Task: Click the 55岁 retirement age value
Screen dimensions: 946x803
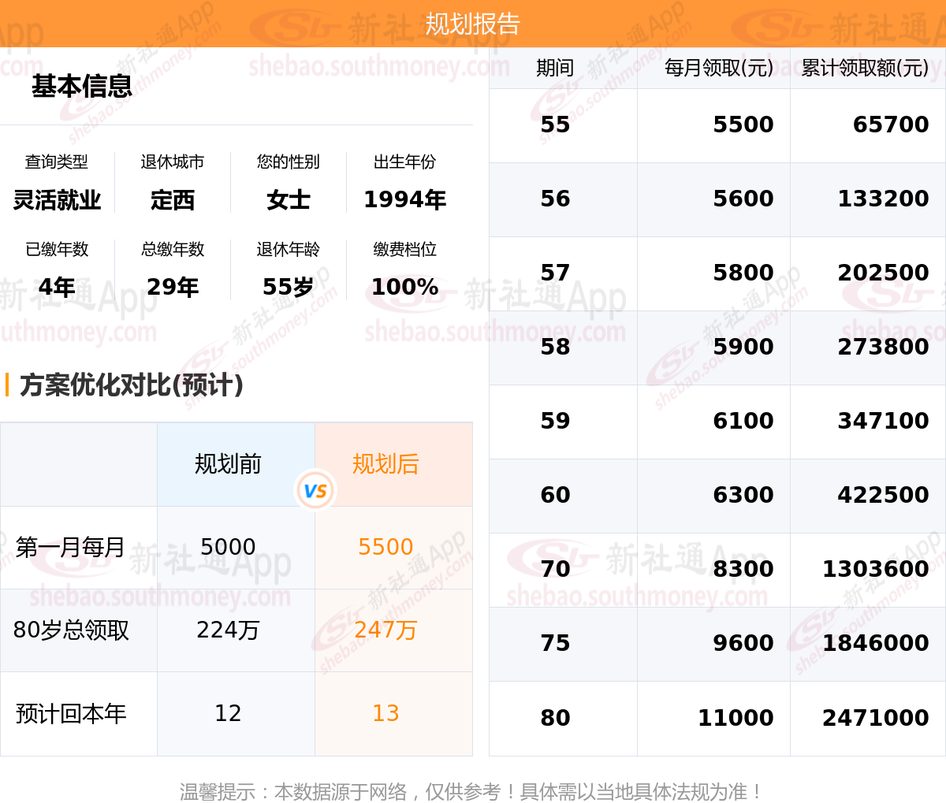Action: pyautogui.click(x=289, y=287)
